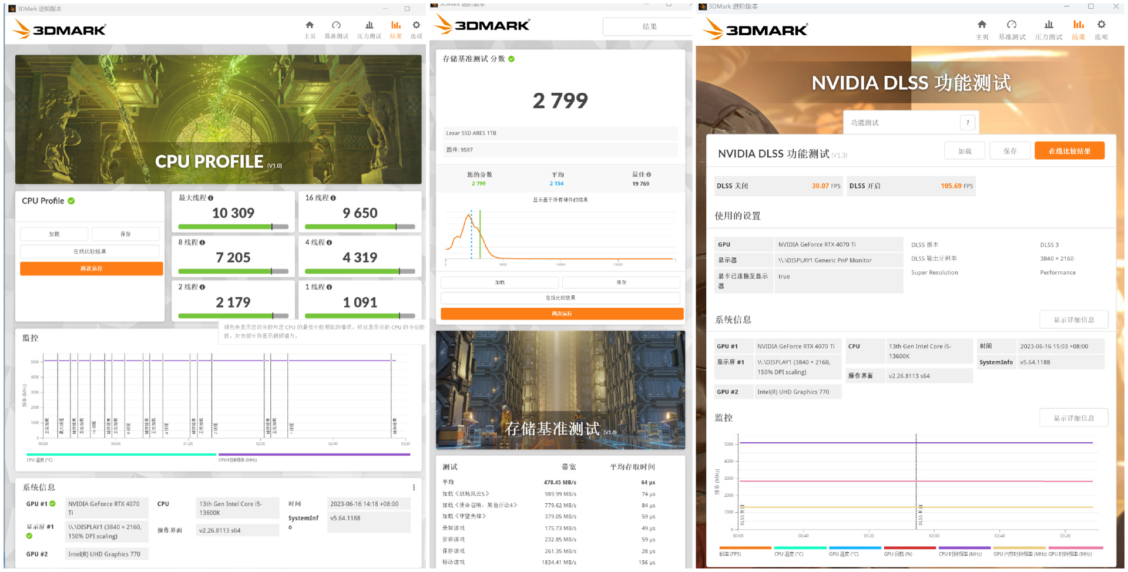Click green check under 显示屏 #1 in CPU Profile window

(x=29, y=536)
